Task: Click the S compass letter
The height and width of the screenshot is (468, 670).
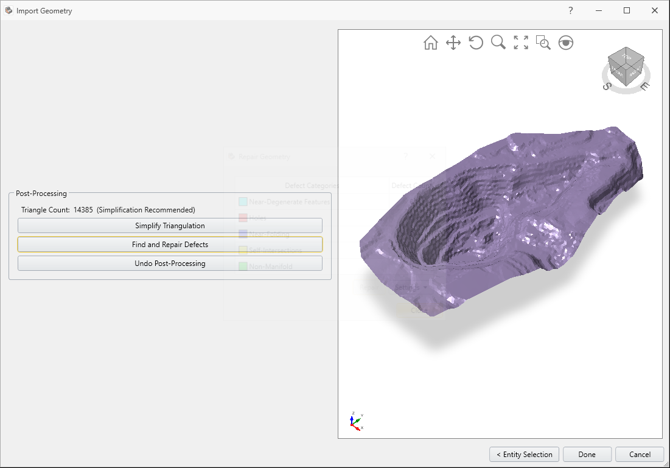Action: (x=607, y=86)
